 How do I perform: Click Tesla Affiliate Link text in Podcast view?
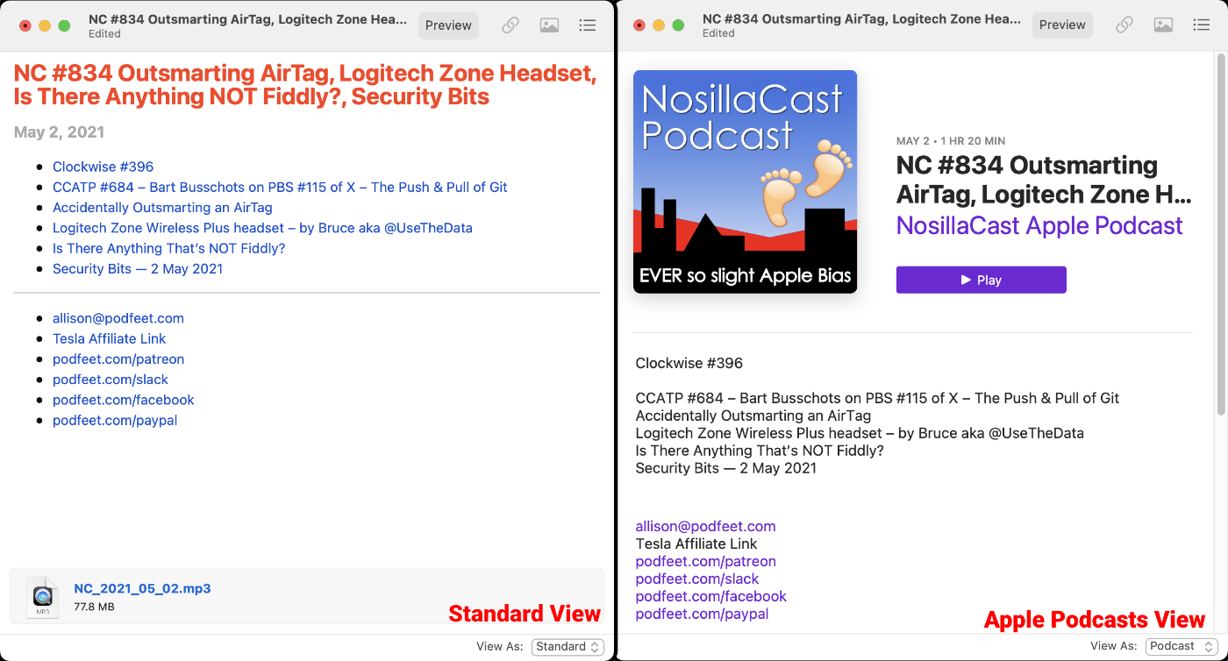(696, 544)
